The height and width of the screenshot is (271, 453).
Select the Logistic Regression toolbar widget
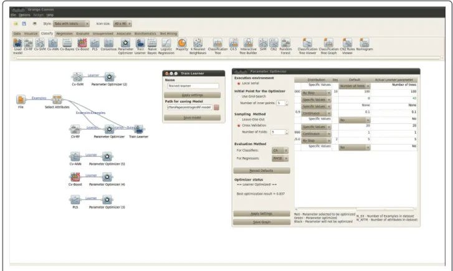(166, 43)
